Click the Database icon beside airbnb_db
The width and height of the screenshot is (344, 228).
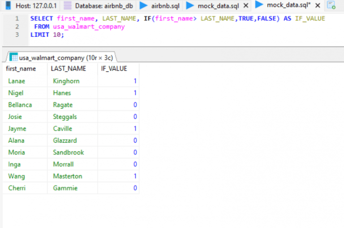click(68, 5)
